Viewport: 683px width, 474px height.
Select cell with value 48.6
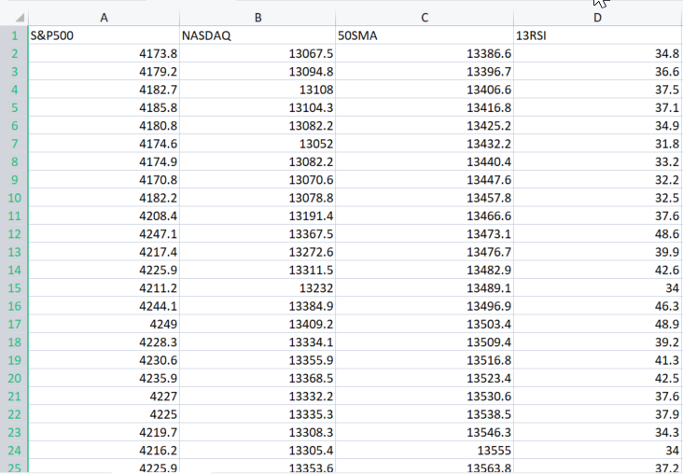[598, 234]
